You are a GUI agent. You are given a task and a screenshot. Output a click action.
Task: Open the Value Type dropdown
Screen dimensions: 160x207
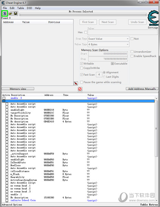[108, 45]
